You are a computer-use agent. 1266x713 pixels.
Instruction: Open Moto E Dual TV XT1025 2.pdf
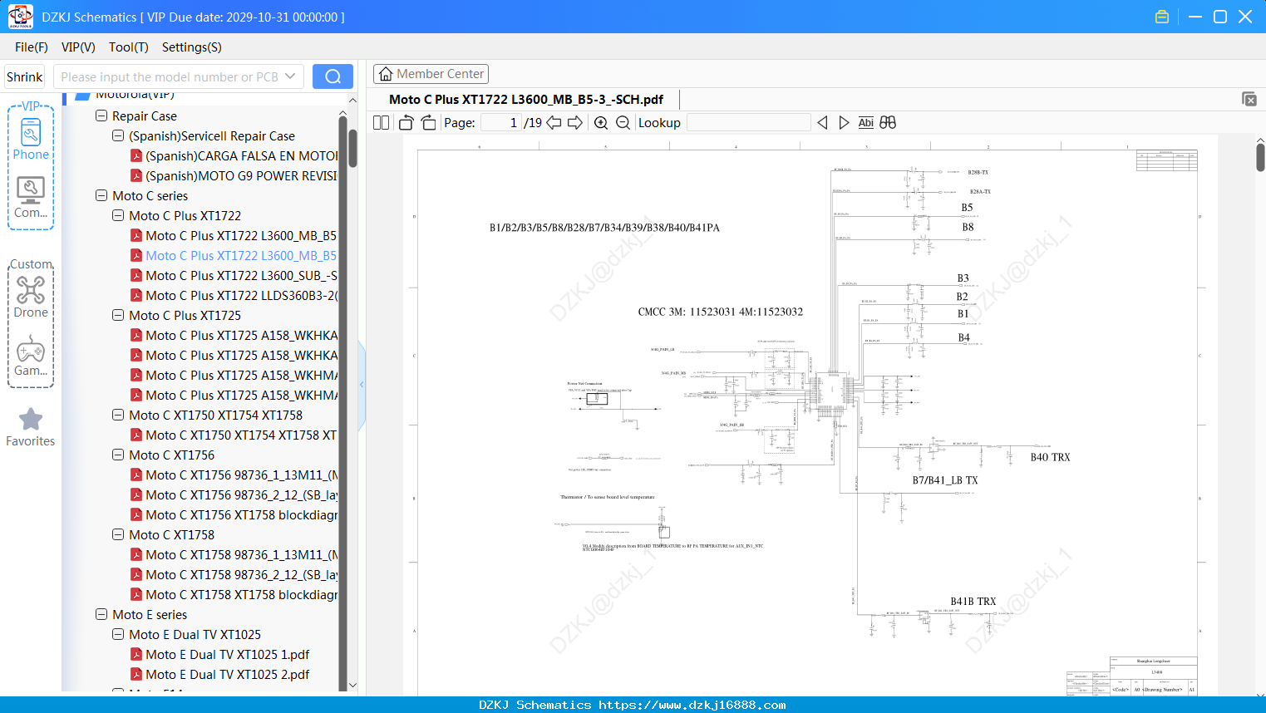pyautogui.click(x=227, y=675)
